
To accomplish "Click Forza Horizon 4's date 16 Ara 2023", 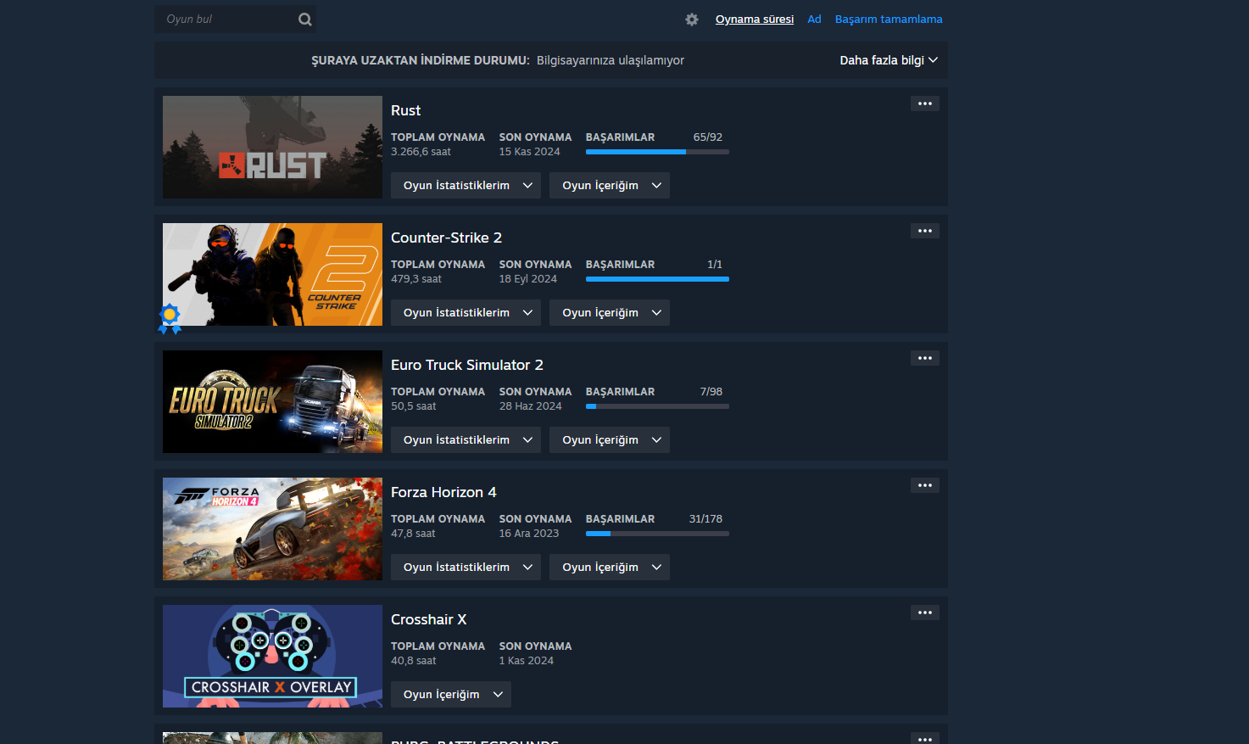I will (x=529, y=534).
